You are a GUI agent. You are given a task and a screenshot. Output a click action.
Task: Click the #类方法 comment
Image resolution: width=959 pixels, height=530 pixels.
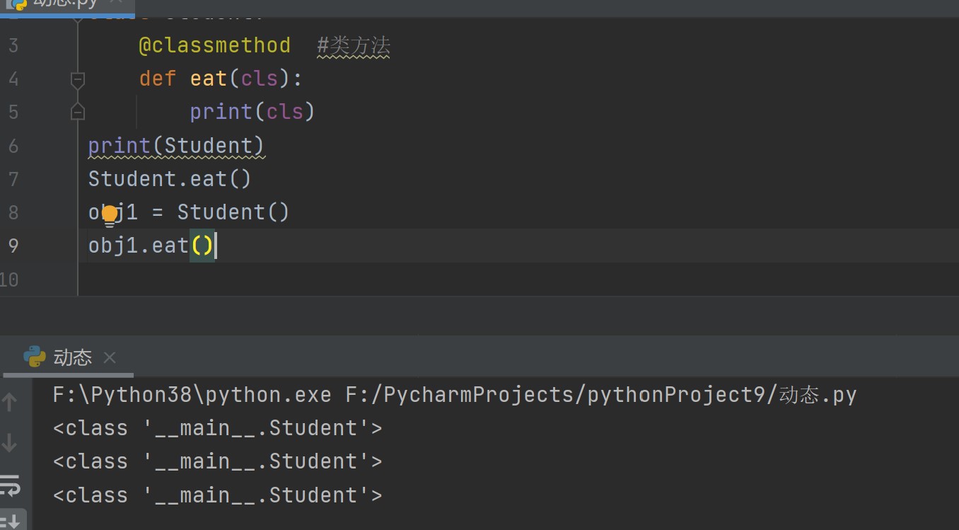(x=354, y=46)
